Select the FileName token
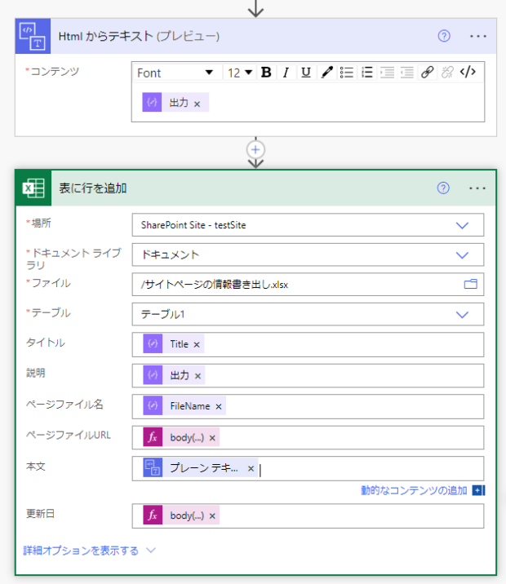The image size is (506, 584). pos(184,405)
